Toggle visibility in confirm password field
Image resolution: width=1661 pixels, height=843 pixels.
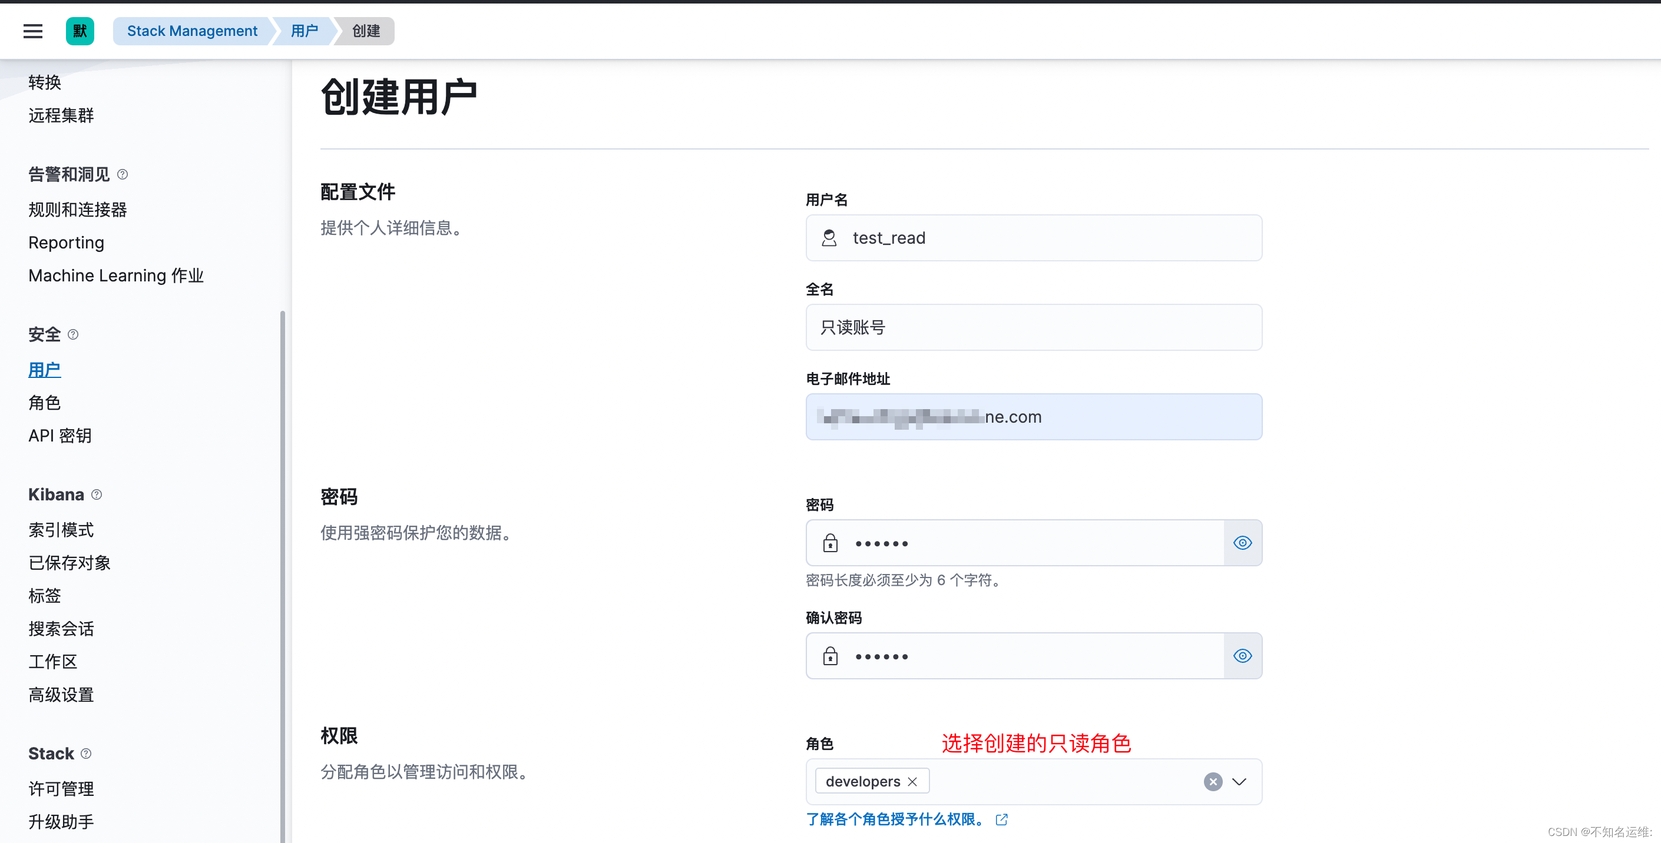1243,655
